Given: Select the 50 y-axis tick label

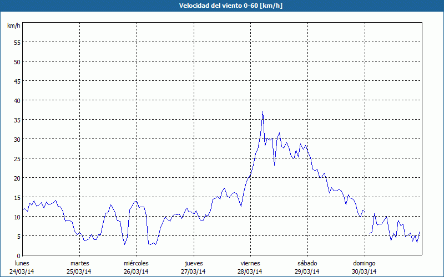Looking at the screenshot, I should click(x=17, y=61).
